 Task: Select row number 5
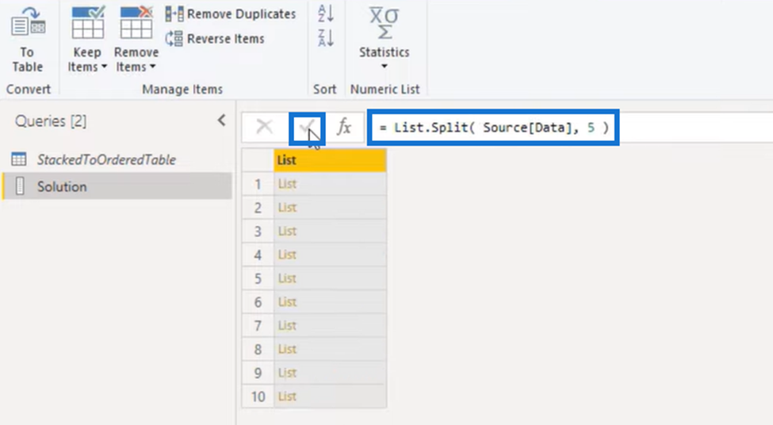[258, 278]
